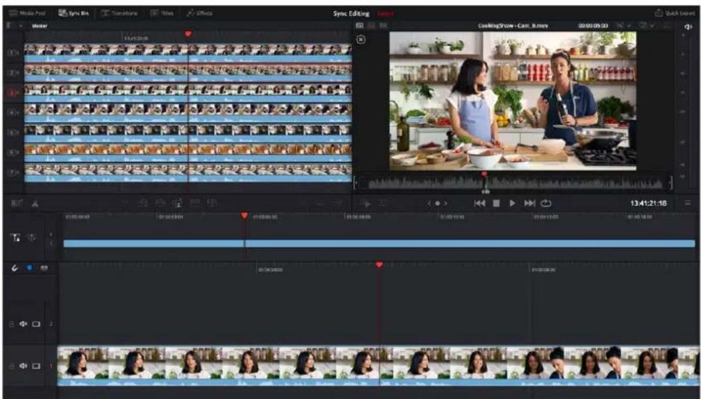The width and height of the screenshot is (701, 399).
Task: Click the blue clip bar in upper timeline
Action: click(x=379, y=244)
